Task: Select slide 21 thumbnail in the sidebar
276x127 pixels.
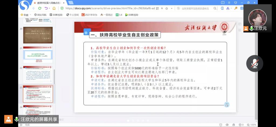Action: [x=38, y=55]
